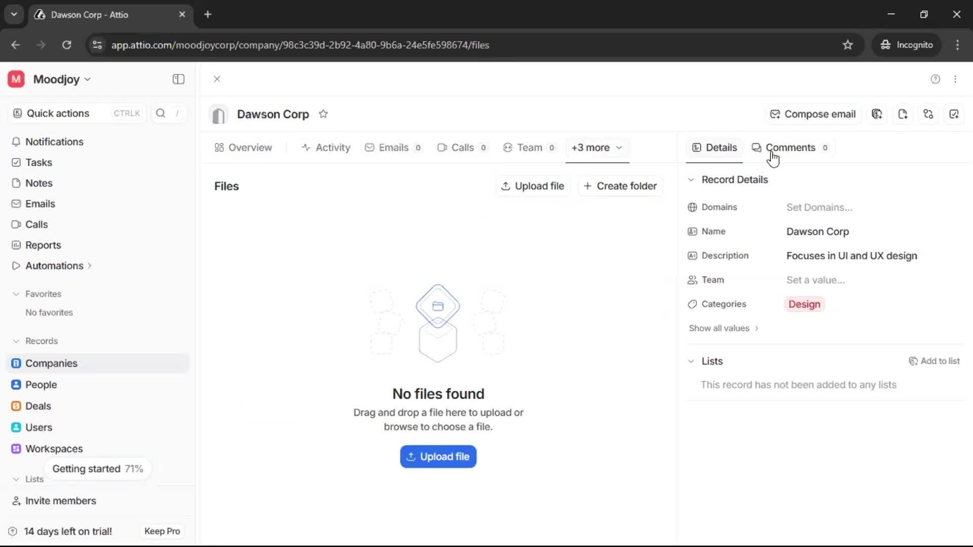Collapse the Record Details section
973x547 pixels.
pyautogui.click(x=692, y=180)
